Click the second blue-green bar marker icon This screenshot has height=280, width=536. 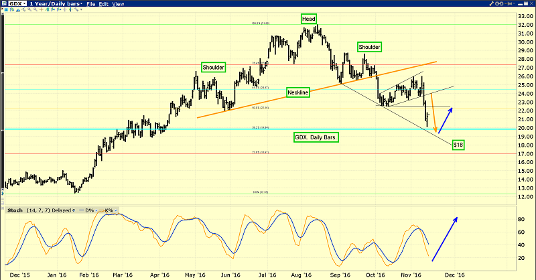pyautogui.click(x=59, y=9)
